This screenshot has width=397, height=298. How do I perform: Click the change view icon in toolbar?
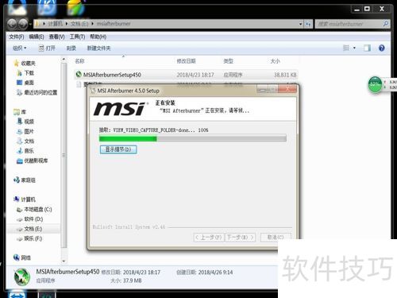(x=346, y=48)
